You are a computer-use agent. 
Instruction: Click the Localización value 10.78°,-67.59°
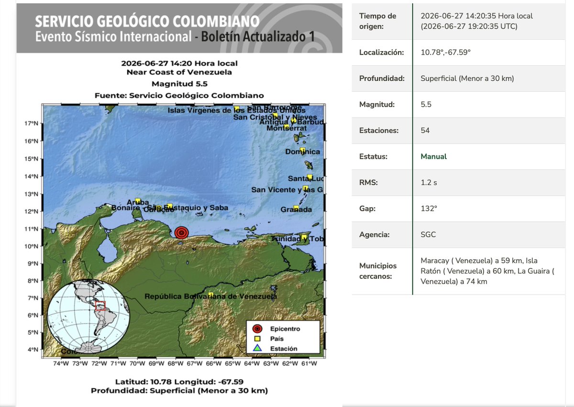(x=445, y=52)
